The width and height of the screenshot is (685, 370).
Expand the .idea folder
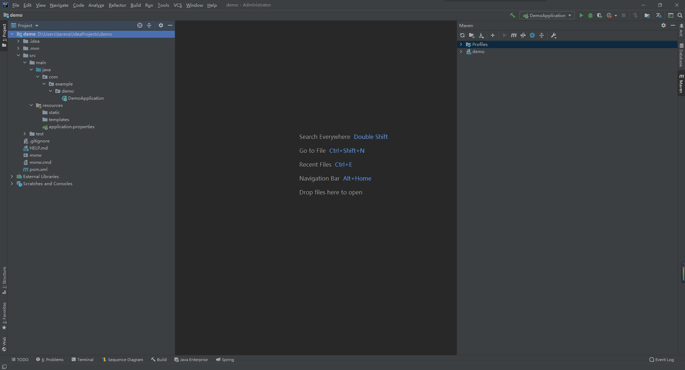point(19,41)
